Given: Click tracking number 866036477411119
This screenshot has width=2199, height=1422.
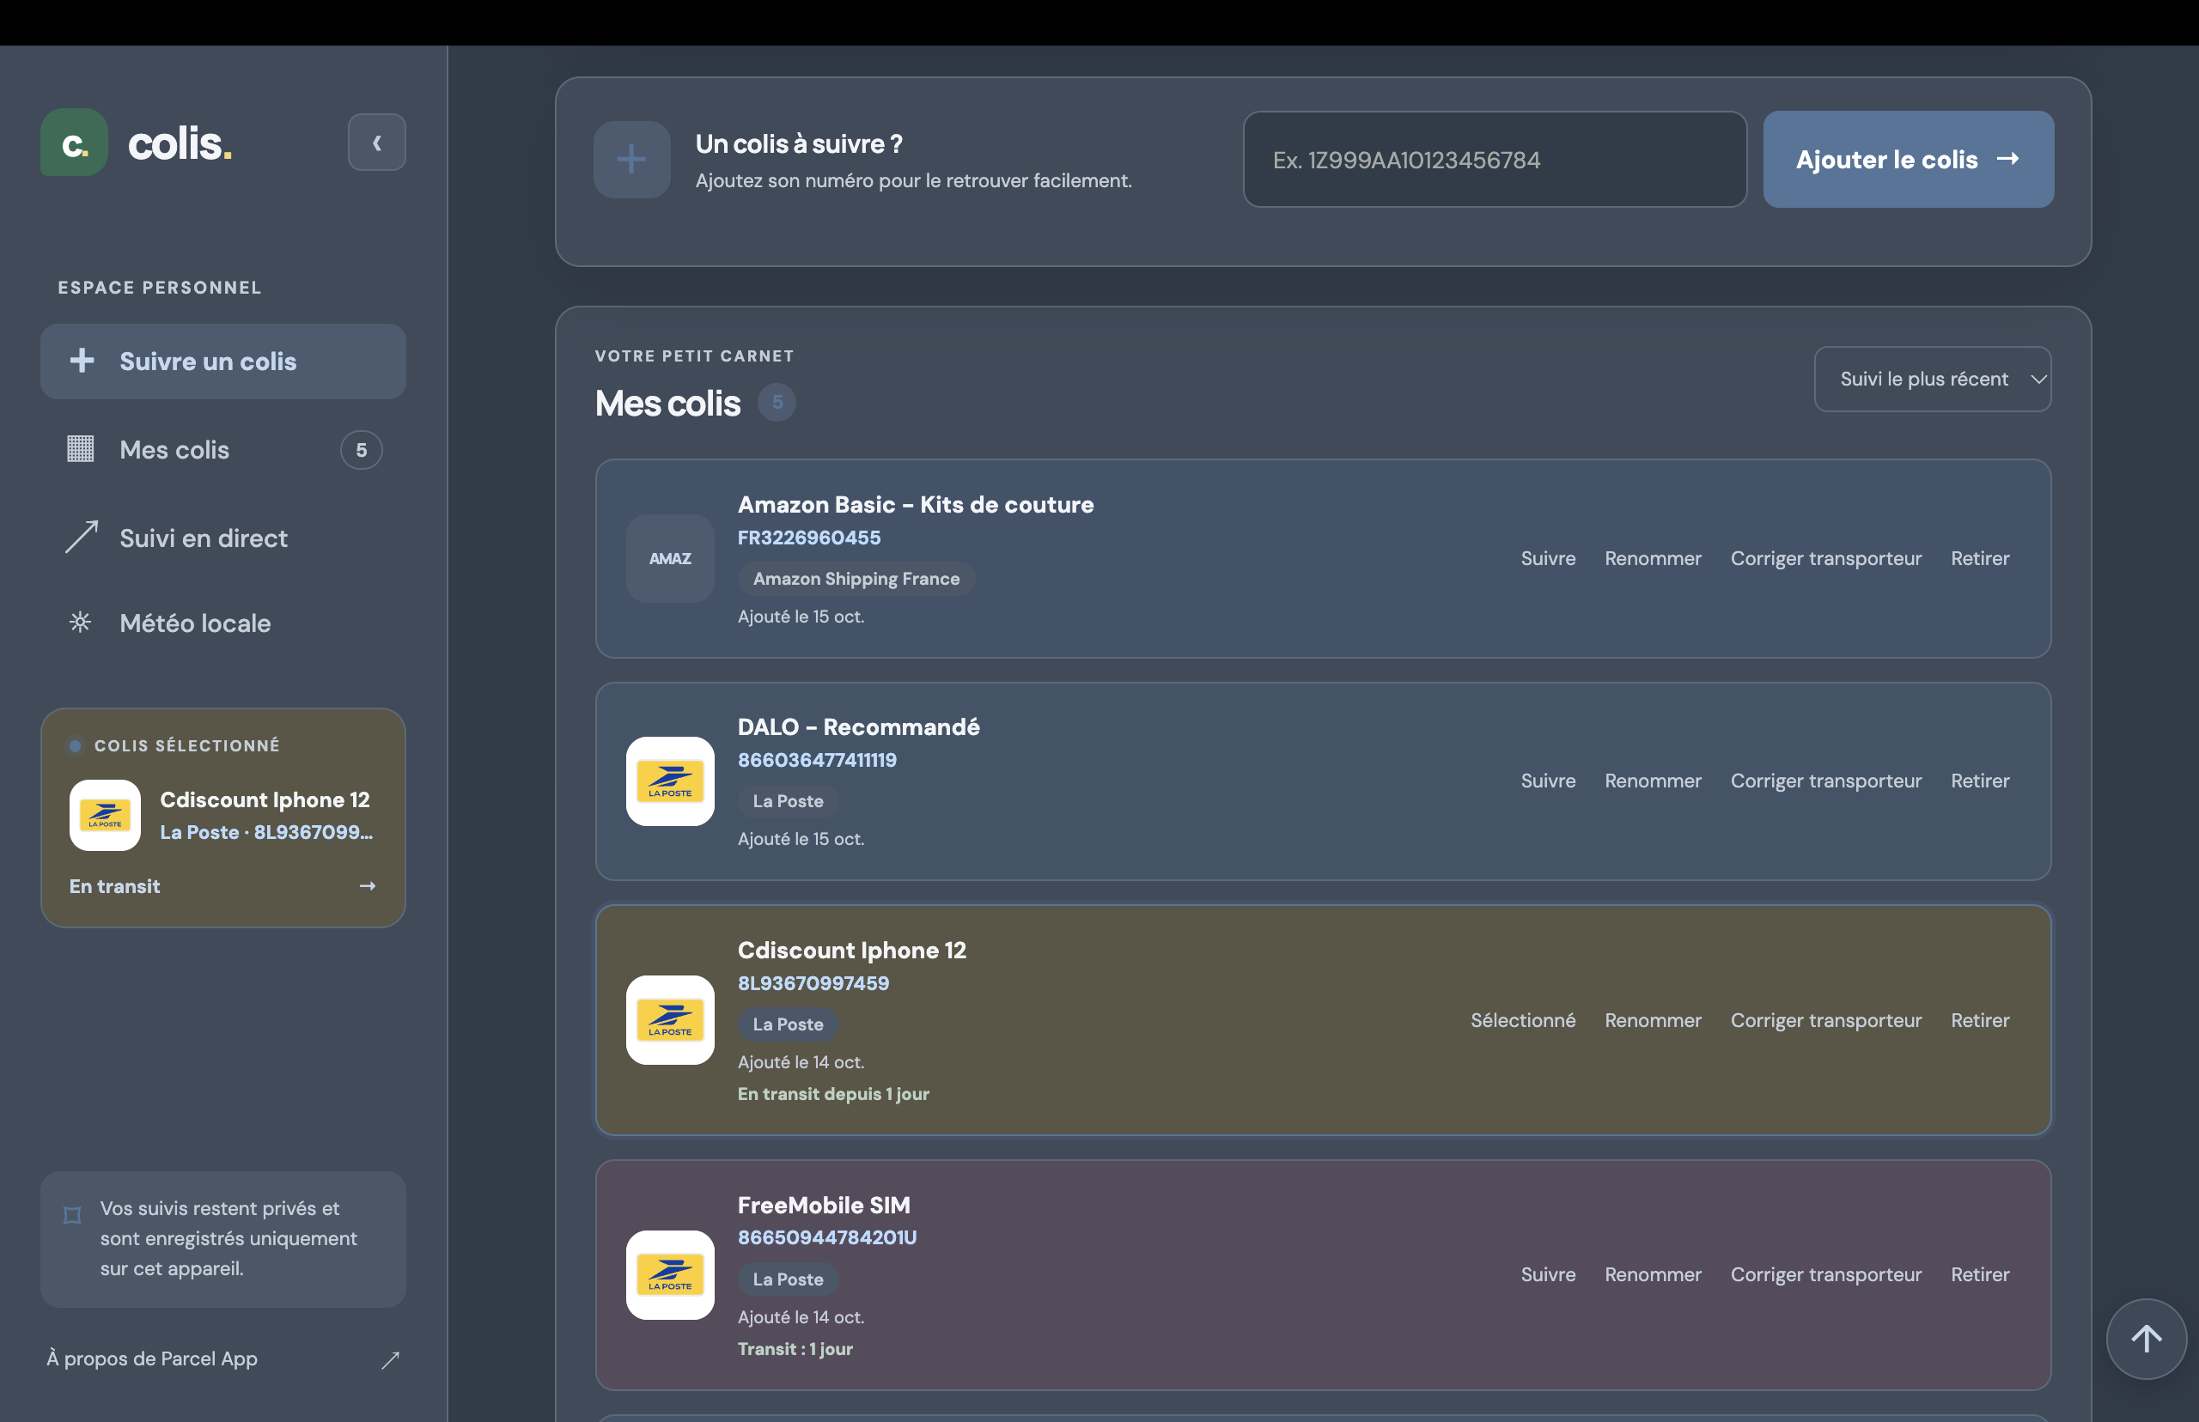Looking at the screenshot, I should pyautogui.click(x=816, y=760).
